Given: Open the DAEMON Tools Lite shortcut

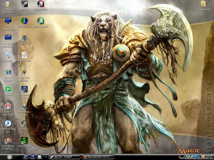Looking at the screenshot, I should click(x=8, y=123).
